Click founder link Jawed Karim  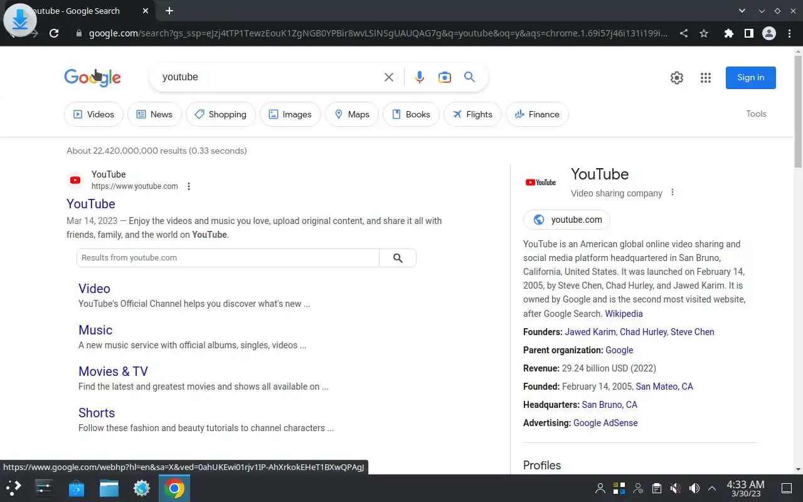(590, 332)
